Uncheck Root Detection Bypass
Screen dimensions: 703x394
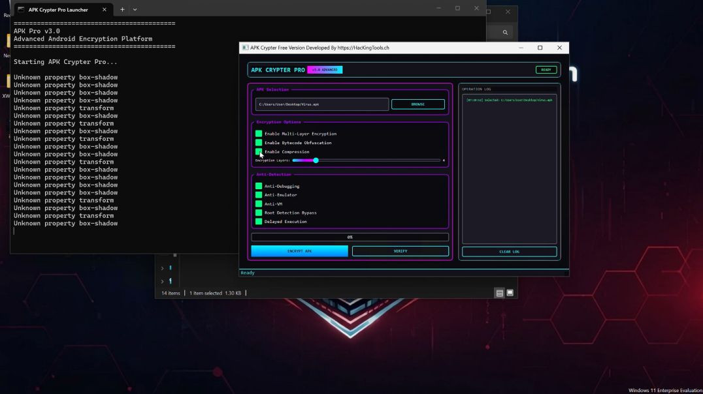[x=258, y=213]
